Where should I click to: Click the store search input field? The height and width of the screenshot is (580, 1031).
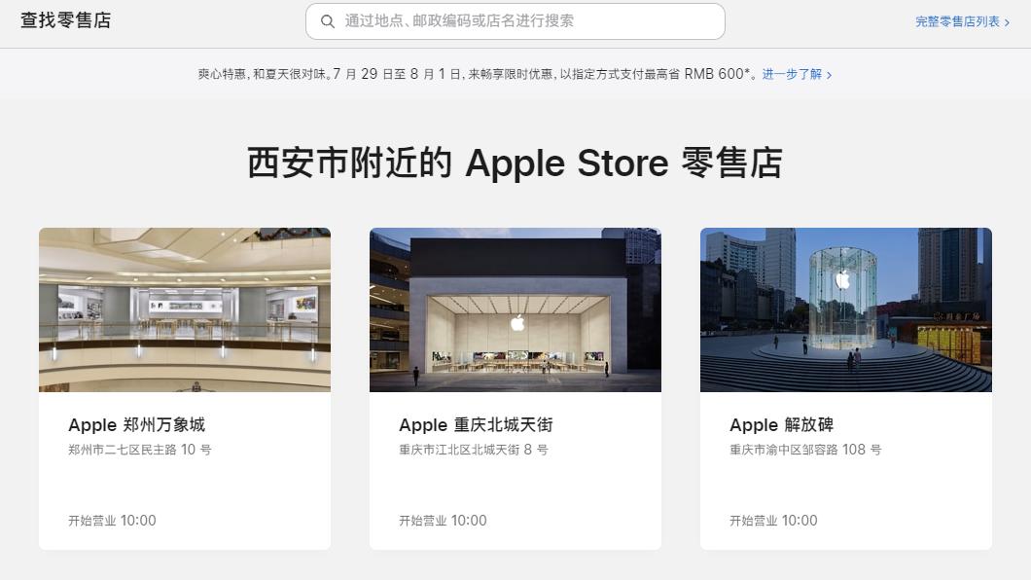[515, 21]
